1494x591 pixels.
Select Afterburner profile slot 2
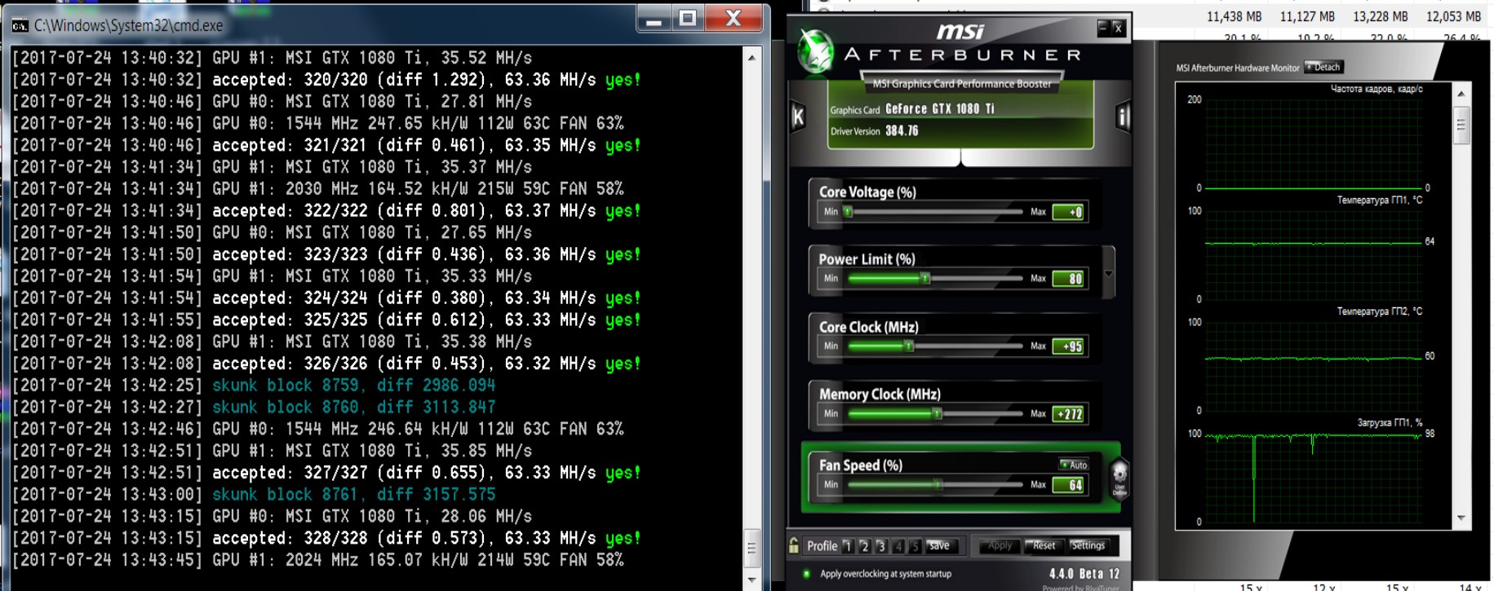(x=864, y=546)
